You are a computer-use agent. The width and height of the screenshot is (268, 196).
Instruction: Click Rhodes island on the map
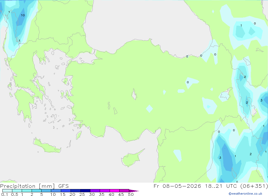tap(79, 135)
